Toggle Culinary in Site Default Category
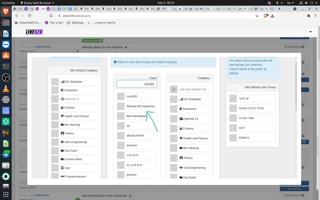Image resolution: width=320 pixels, height=200 pixels. pyautogui.click(x=55, y=107)
